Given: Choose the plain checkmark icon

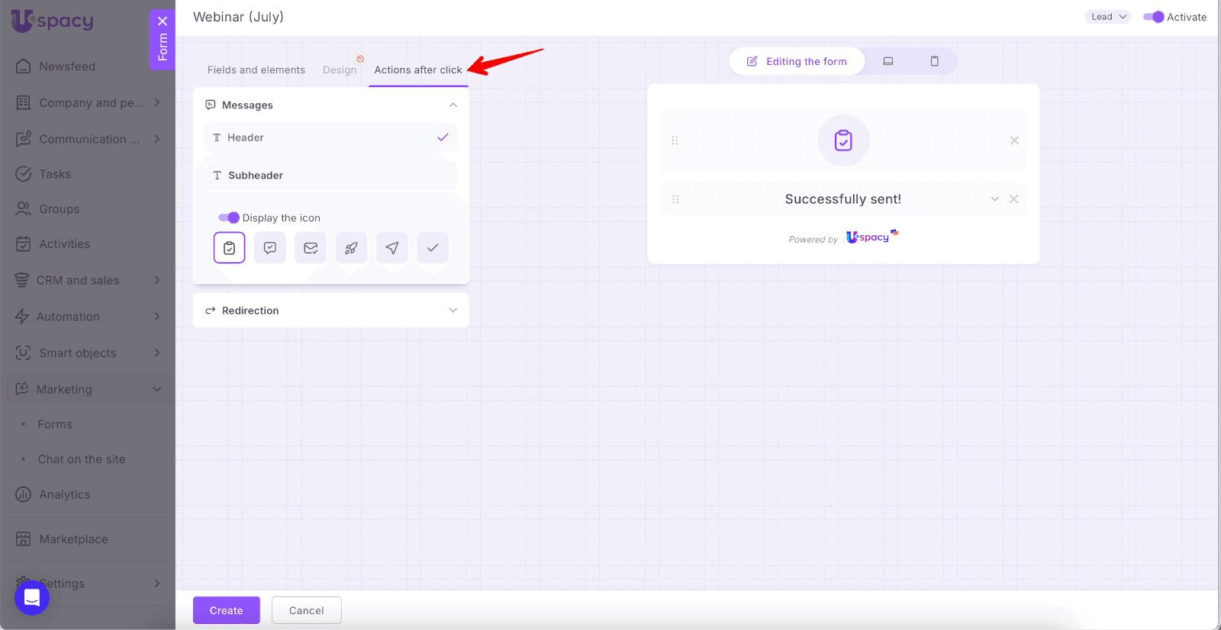Looking at the screenshot, I should 433,248.
